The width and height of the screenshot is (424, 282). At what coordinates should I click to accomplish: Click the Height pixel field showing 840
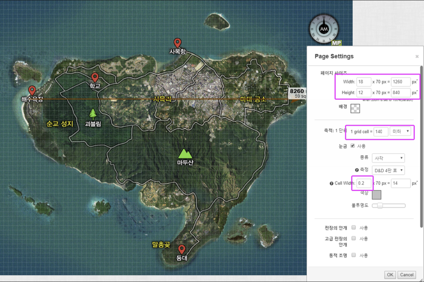click(x=401, y=93)
